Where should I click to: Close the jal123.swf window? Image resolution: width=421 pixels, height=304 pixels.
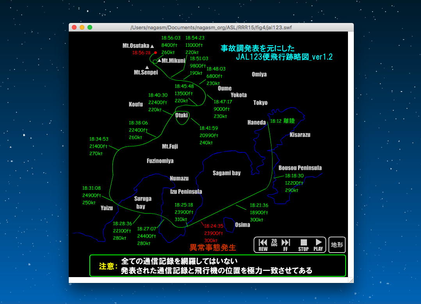(74, 27)
